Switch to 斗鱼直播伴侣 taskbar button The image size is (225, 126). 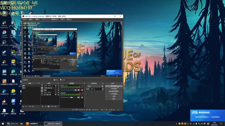point(34,123)
